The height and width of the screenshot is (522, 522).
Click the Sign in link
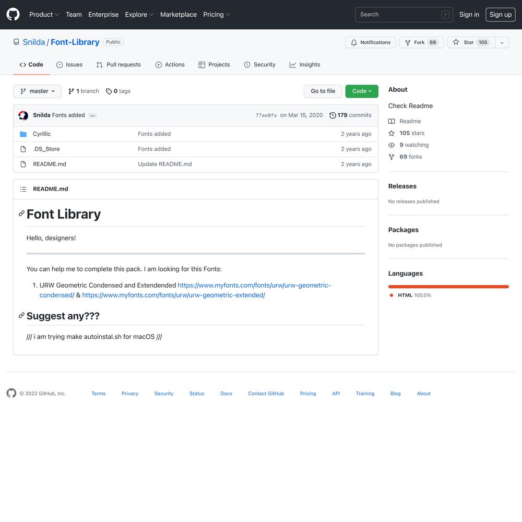(469, 14)
